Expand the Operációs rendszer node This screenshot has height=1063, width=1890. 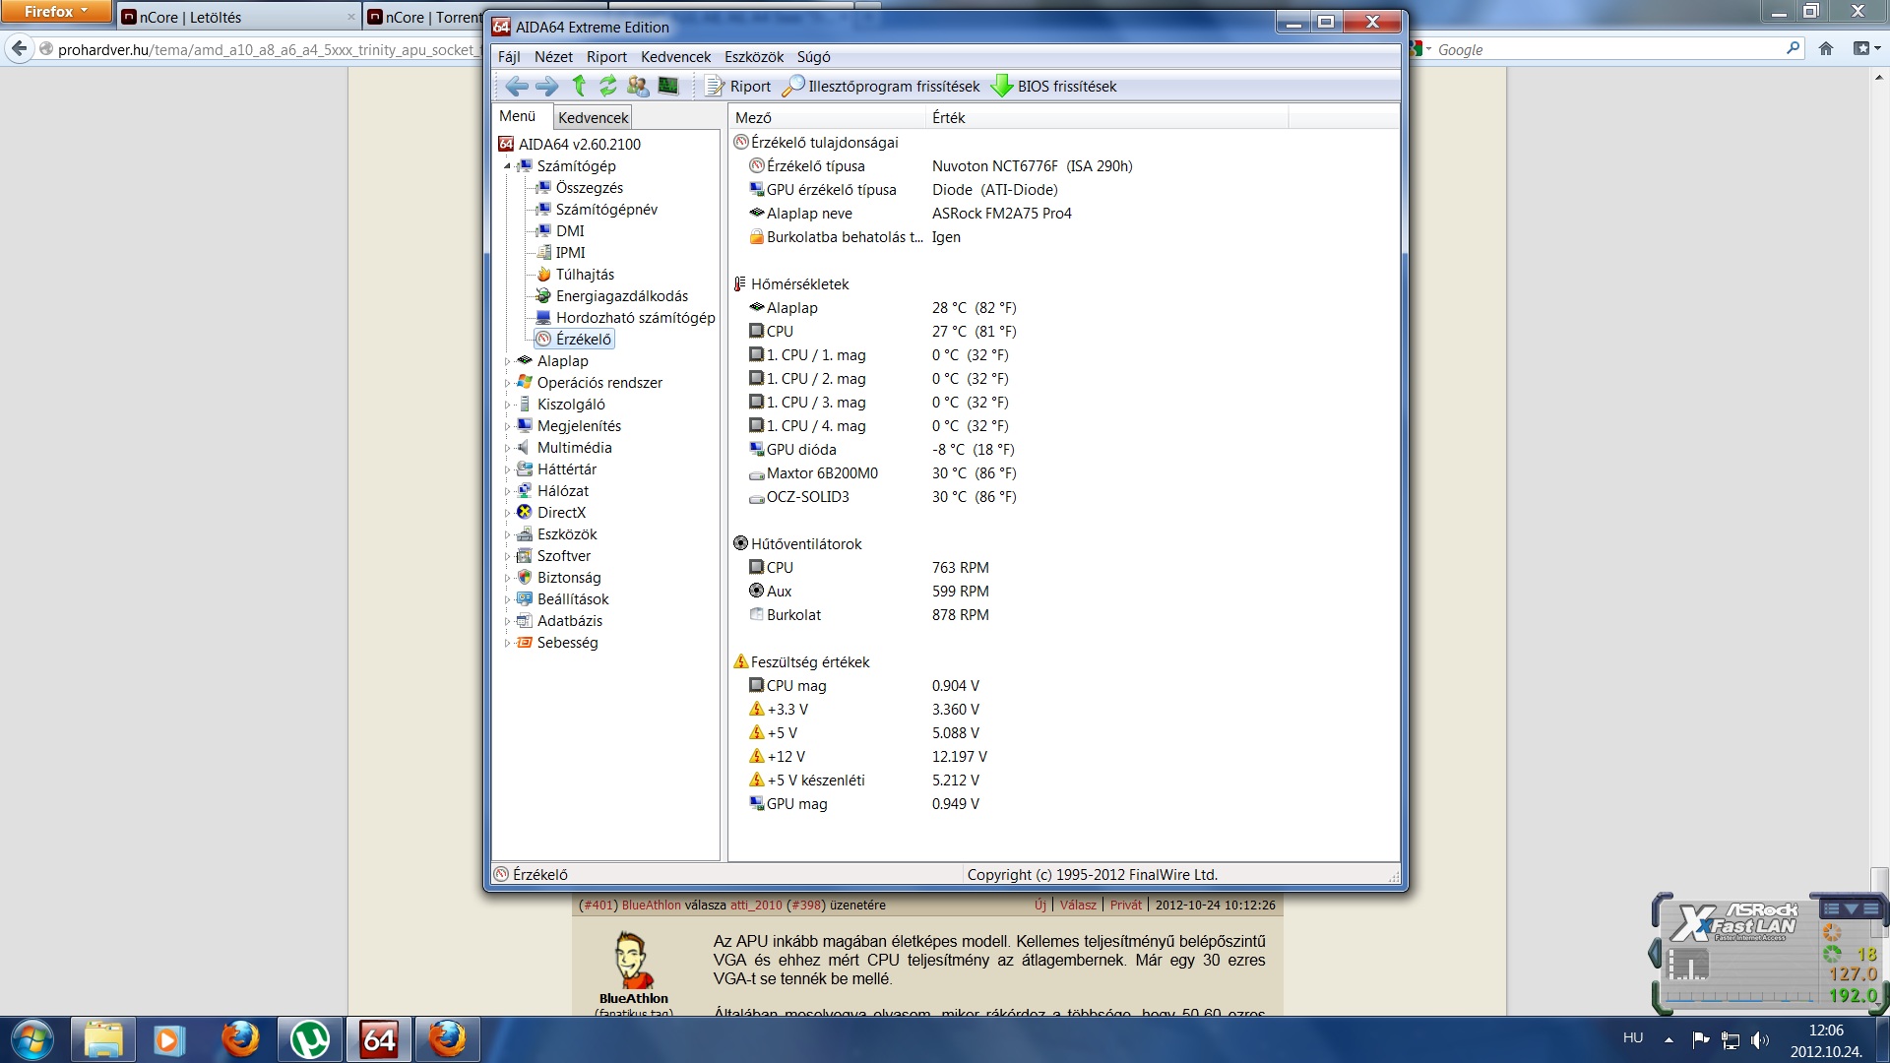[508, 383]
